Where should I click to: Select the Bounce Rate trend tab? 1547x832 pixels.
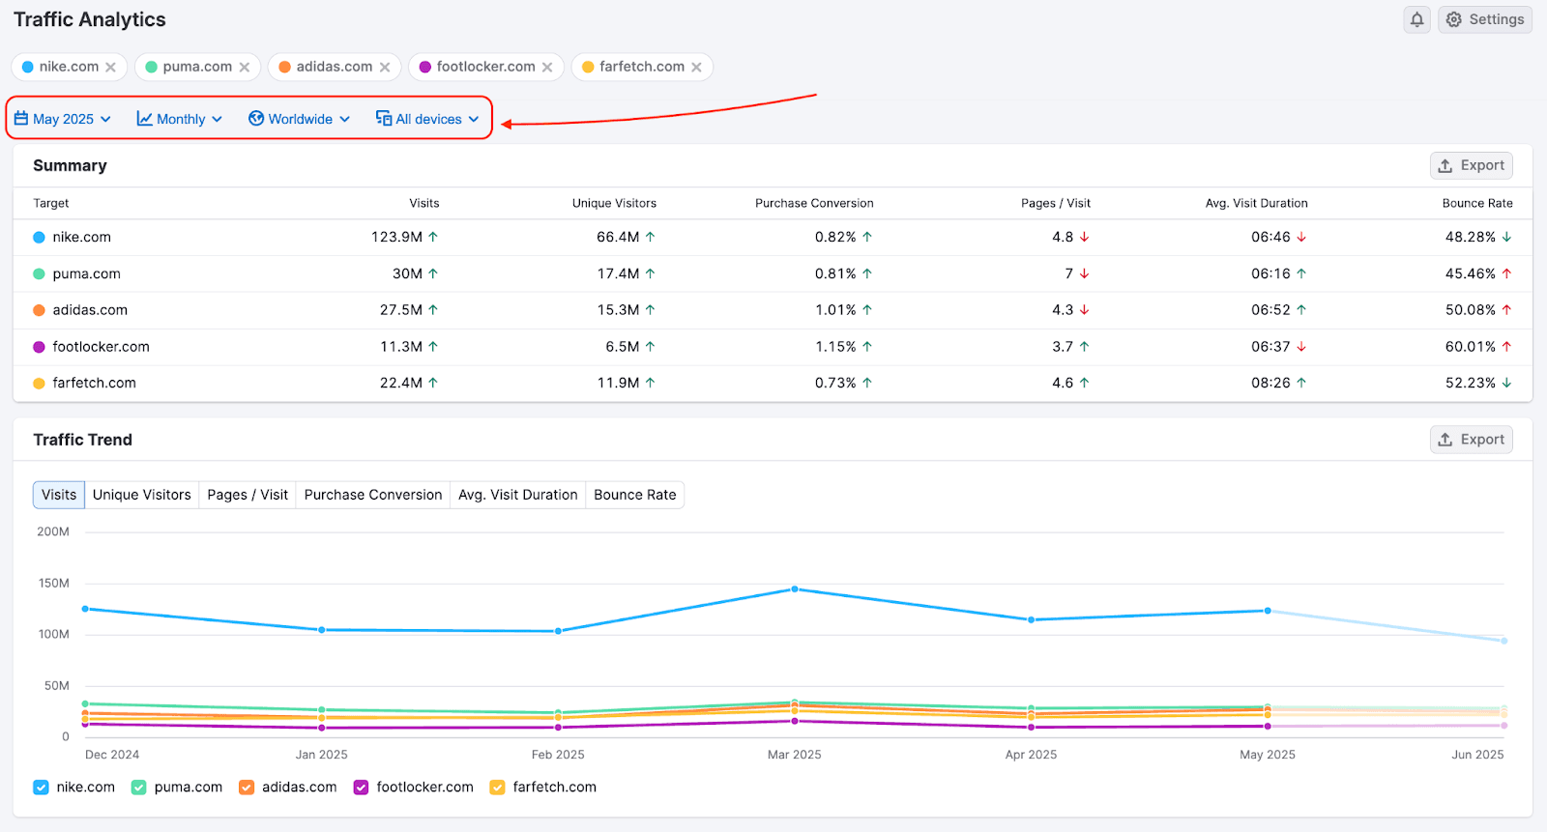[x=635, y=495]
